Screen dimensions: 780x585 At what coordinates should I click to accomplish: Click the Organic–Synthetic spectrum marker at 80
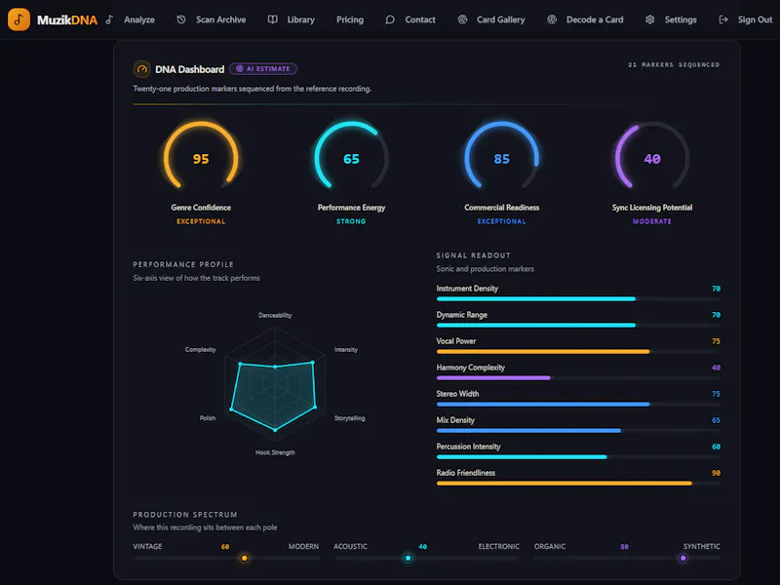coord(683,558)
